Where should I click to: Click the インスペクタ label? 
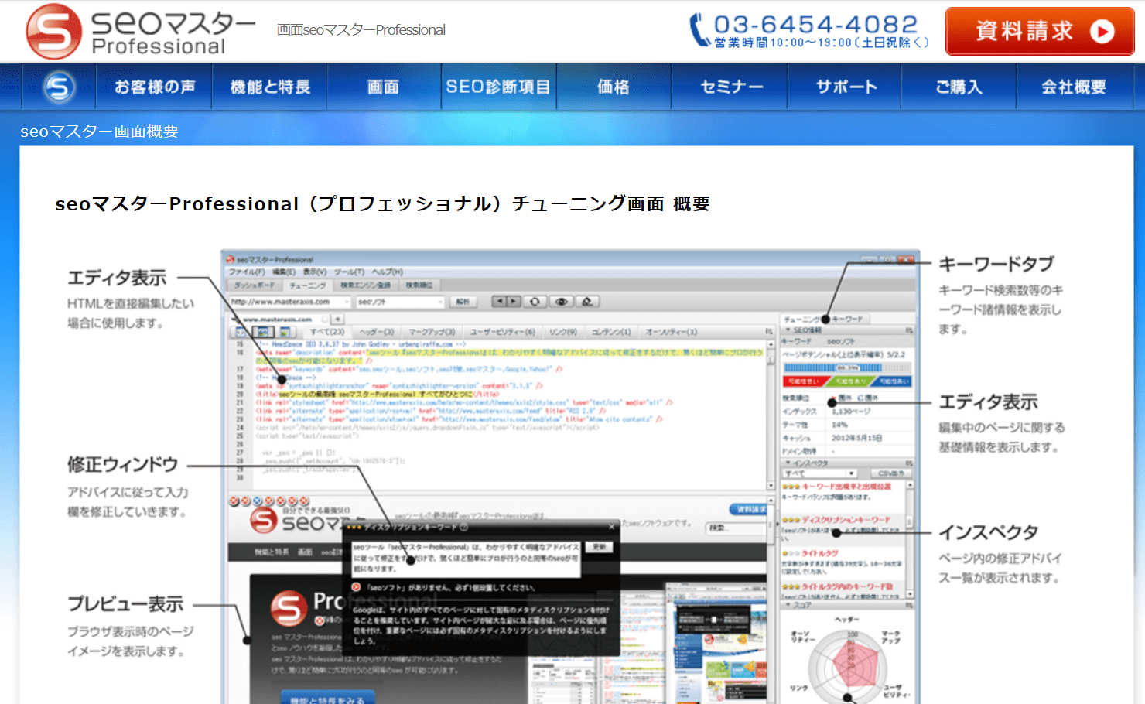(988, 532)
